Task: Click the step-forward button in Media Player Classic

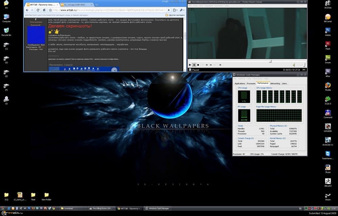Action: (x=220, y=65)
